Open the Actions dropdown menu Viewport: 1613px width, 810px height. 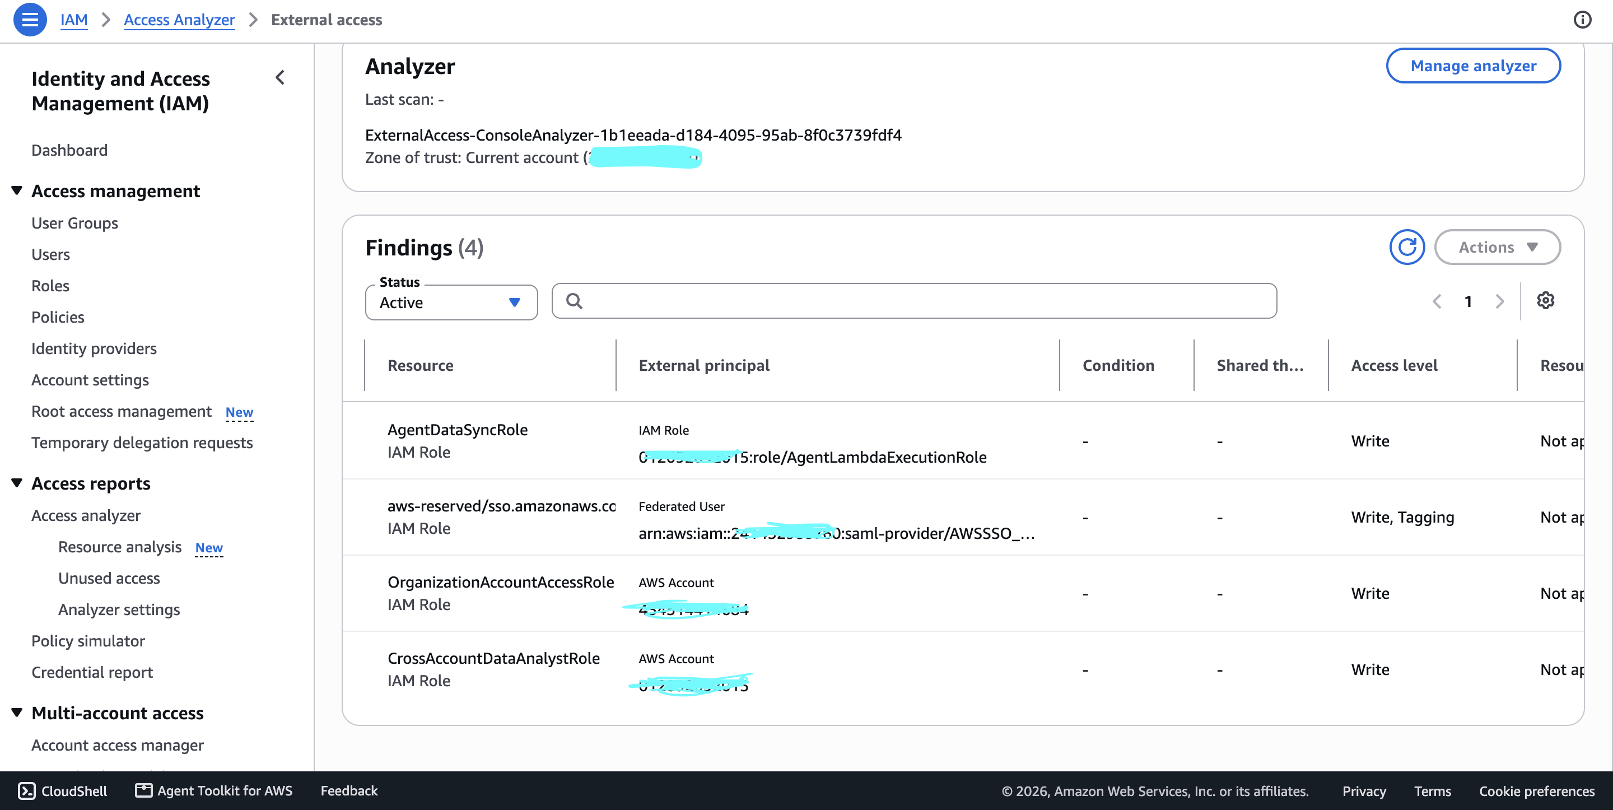point(1497,247)
